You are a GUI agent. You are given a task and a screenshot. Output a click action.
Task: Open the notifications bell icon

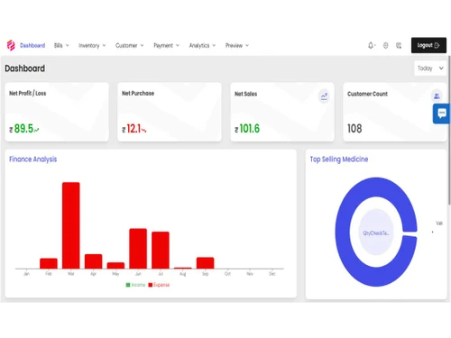pyautogui.click(x=371, y=45)
